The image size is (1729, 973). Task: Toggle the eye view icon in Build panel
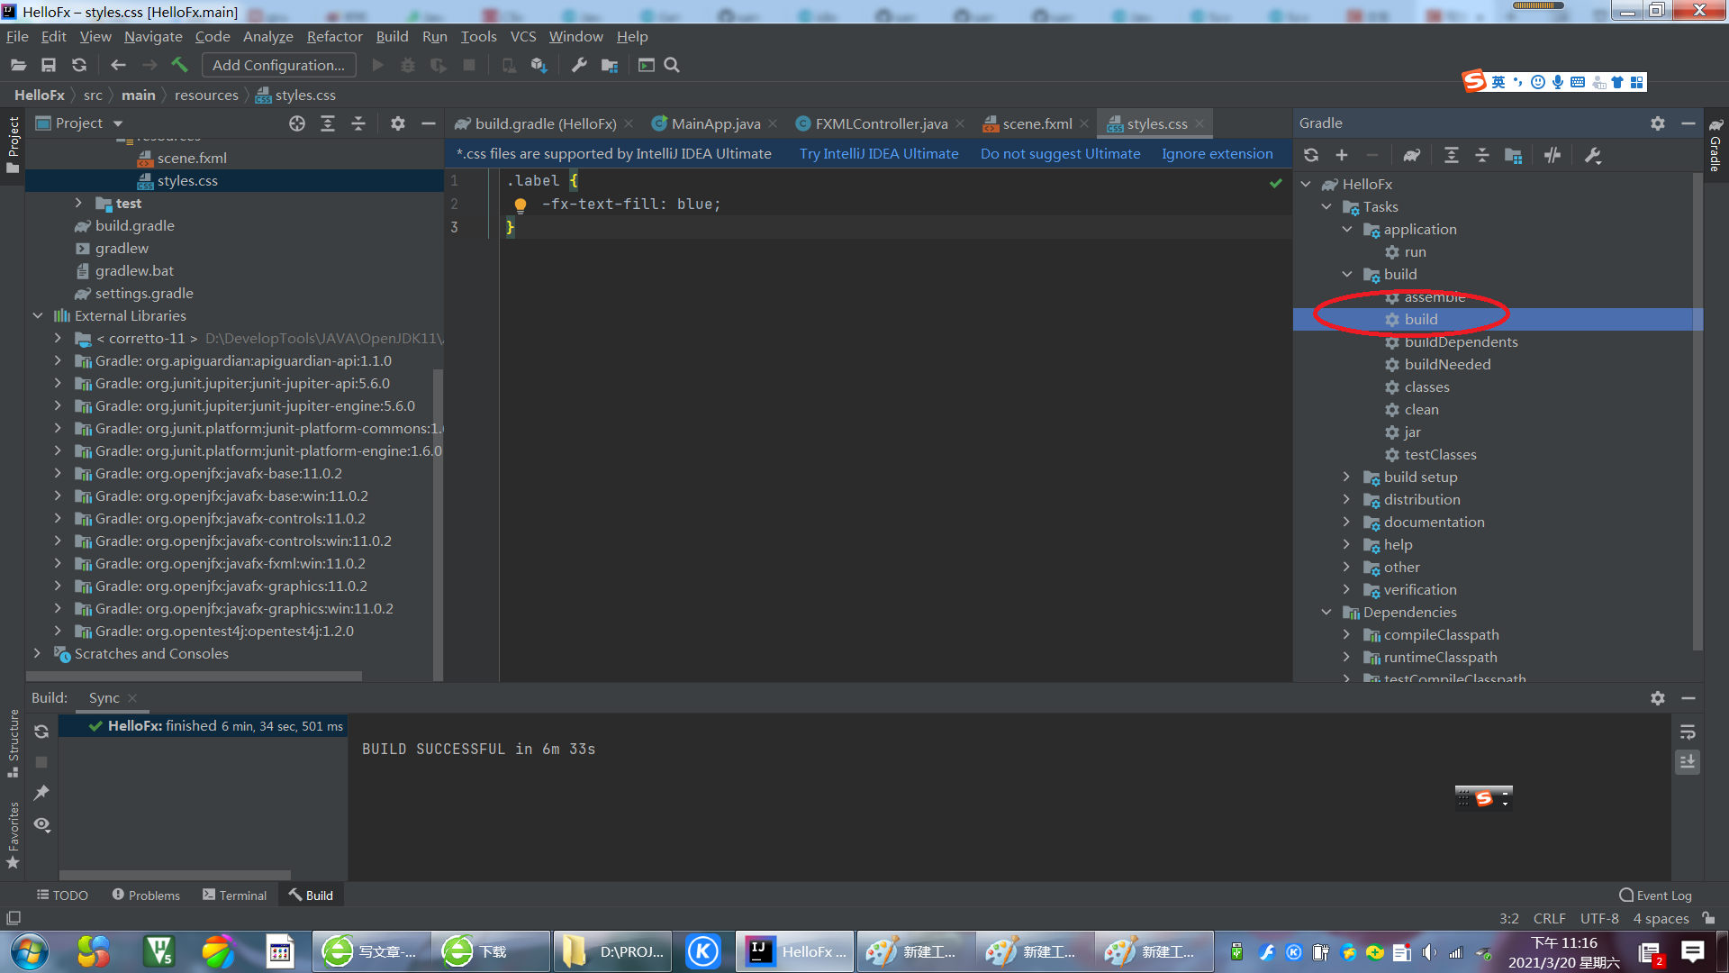(x=41, y=824)
